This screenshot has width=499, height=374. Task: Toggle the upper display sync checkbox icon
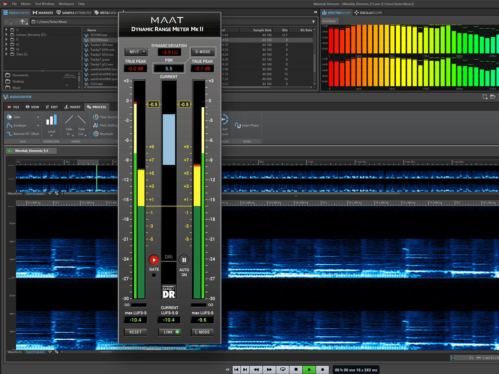tap(50, 193)
